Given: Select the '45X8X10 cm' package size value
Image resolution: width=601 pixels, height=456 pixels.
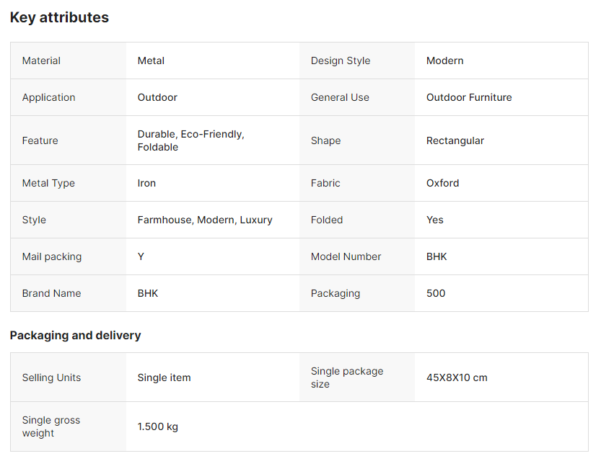Looking at the screenshot, I should pos(457,378).
